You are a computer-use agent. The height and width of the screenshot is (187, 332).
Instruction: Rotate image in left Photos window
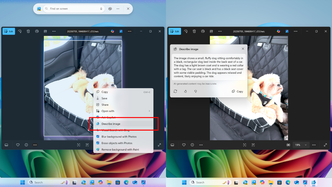pyautogui.click(x=20, y=31)
